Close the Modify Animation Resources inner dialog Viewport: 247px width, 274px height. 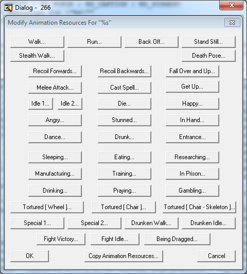click(232, 23)
